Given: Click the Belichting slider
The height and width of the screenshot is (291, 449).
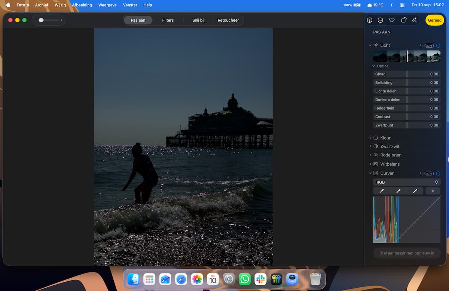Looking at the screenshot, I should (x=407, y=82).
